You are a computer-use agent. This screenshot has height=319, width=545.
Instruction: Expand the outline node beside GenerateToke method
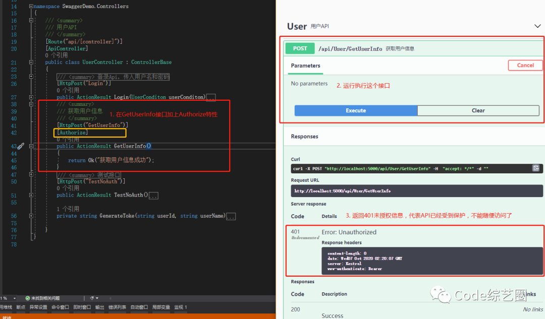[31, 216]
